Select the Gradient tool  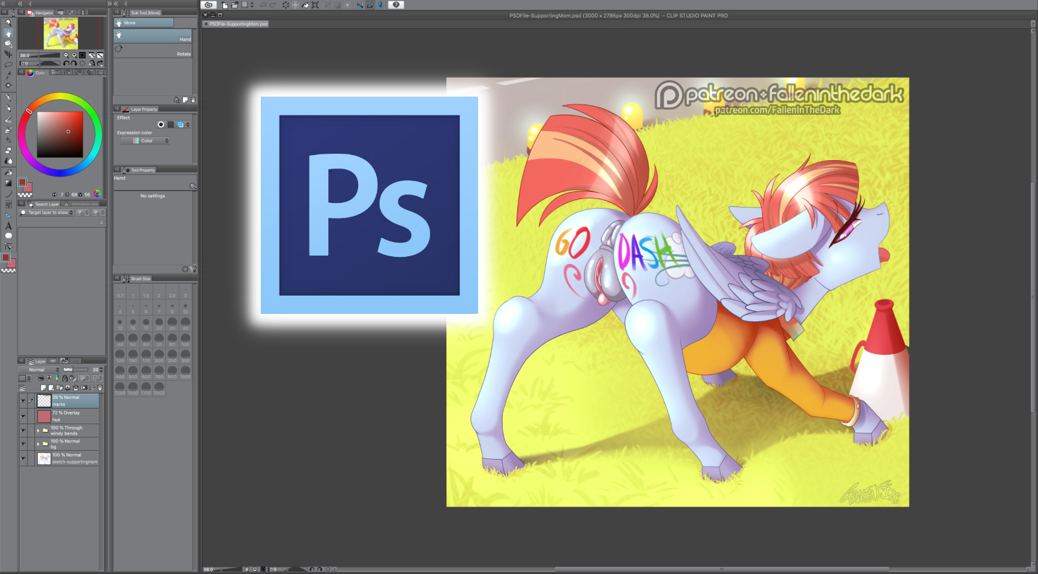tap(8, 184)
